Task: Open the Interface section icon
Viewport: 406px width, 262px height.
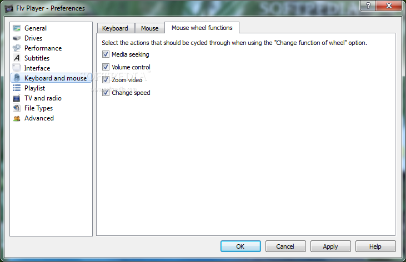Action: click(x=17, y=68)
